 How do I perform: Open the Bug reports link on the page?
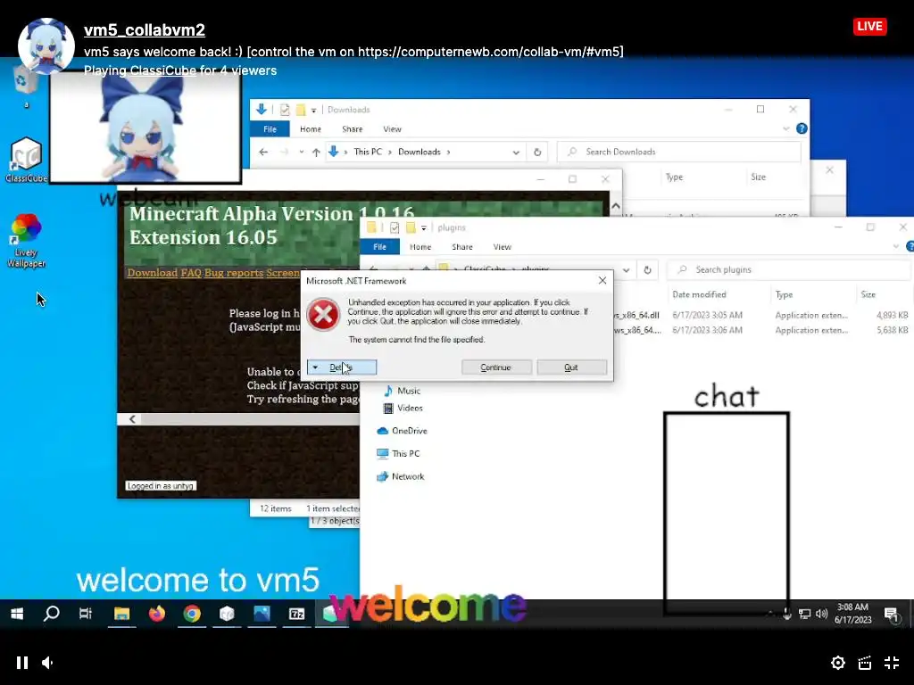(233, 273)
